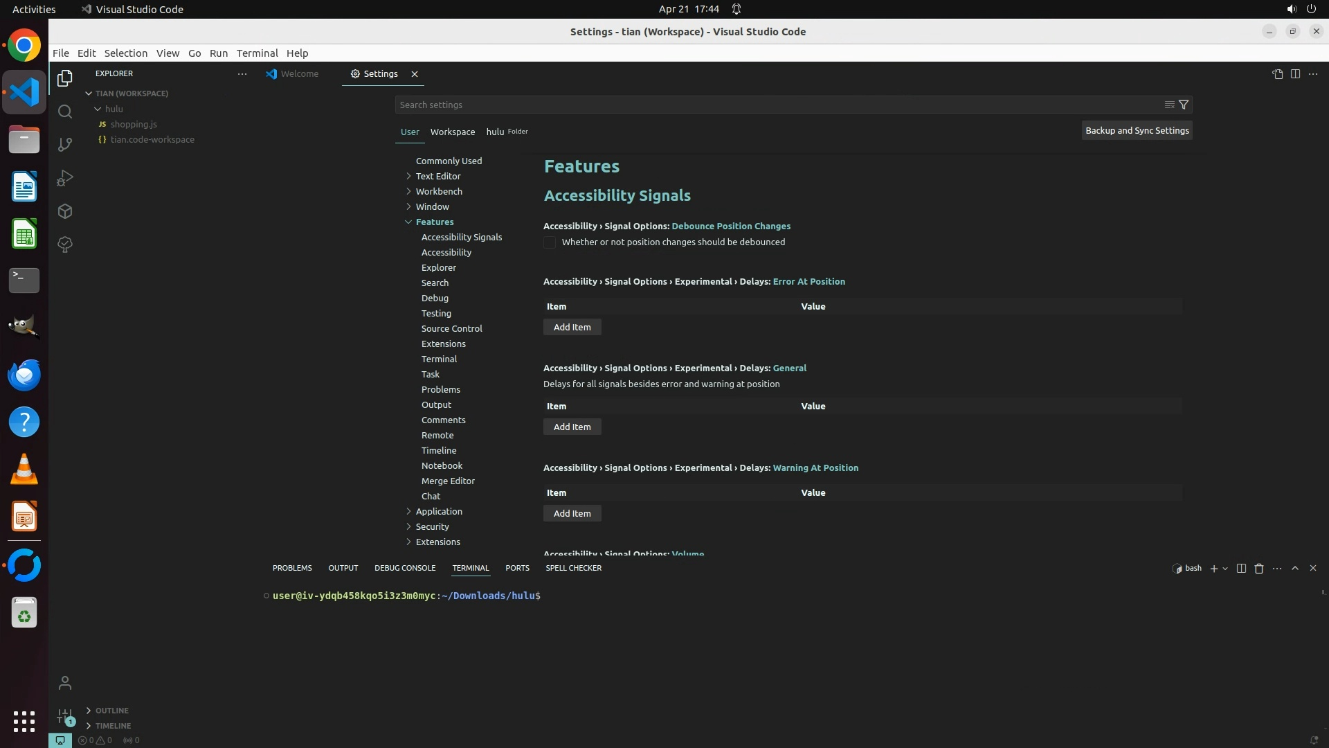Open the Search view in activity bar
The width and height of the screenshot is (1329, 748).
[65, 112]
